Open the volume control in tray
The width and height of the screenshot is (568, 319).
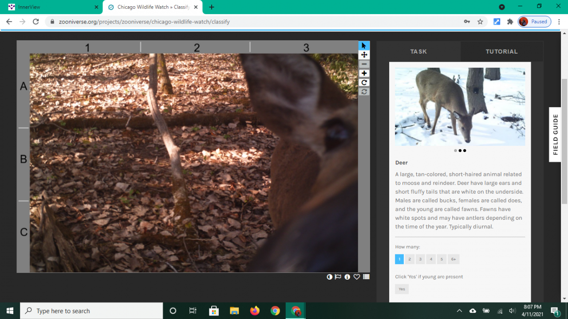click(x=513, y=311)
